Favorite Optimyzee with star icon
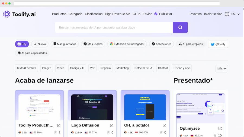The width and height of the screenshot is (244, 137). pos(215,135)
